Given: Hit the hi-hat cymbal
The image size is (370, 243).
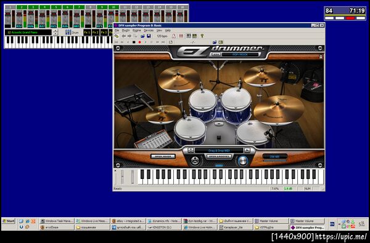Looking at the screenshot, I should point(163,114).
